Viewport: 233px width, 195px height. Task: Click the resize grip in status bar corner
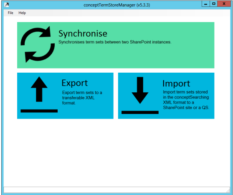pyautogui.click(x=228, y=191)
